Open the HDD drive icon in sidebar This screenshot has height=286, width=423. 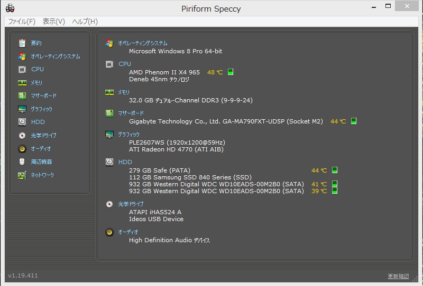click(x=22, y=122)
